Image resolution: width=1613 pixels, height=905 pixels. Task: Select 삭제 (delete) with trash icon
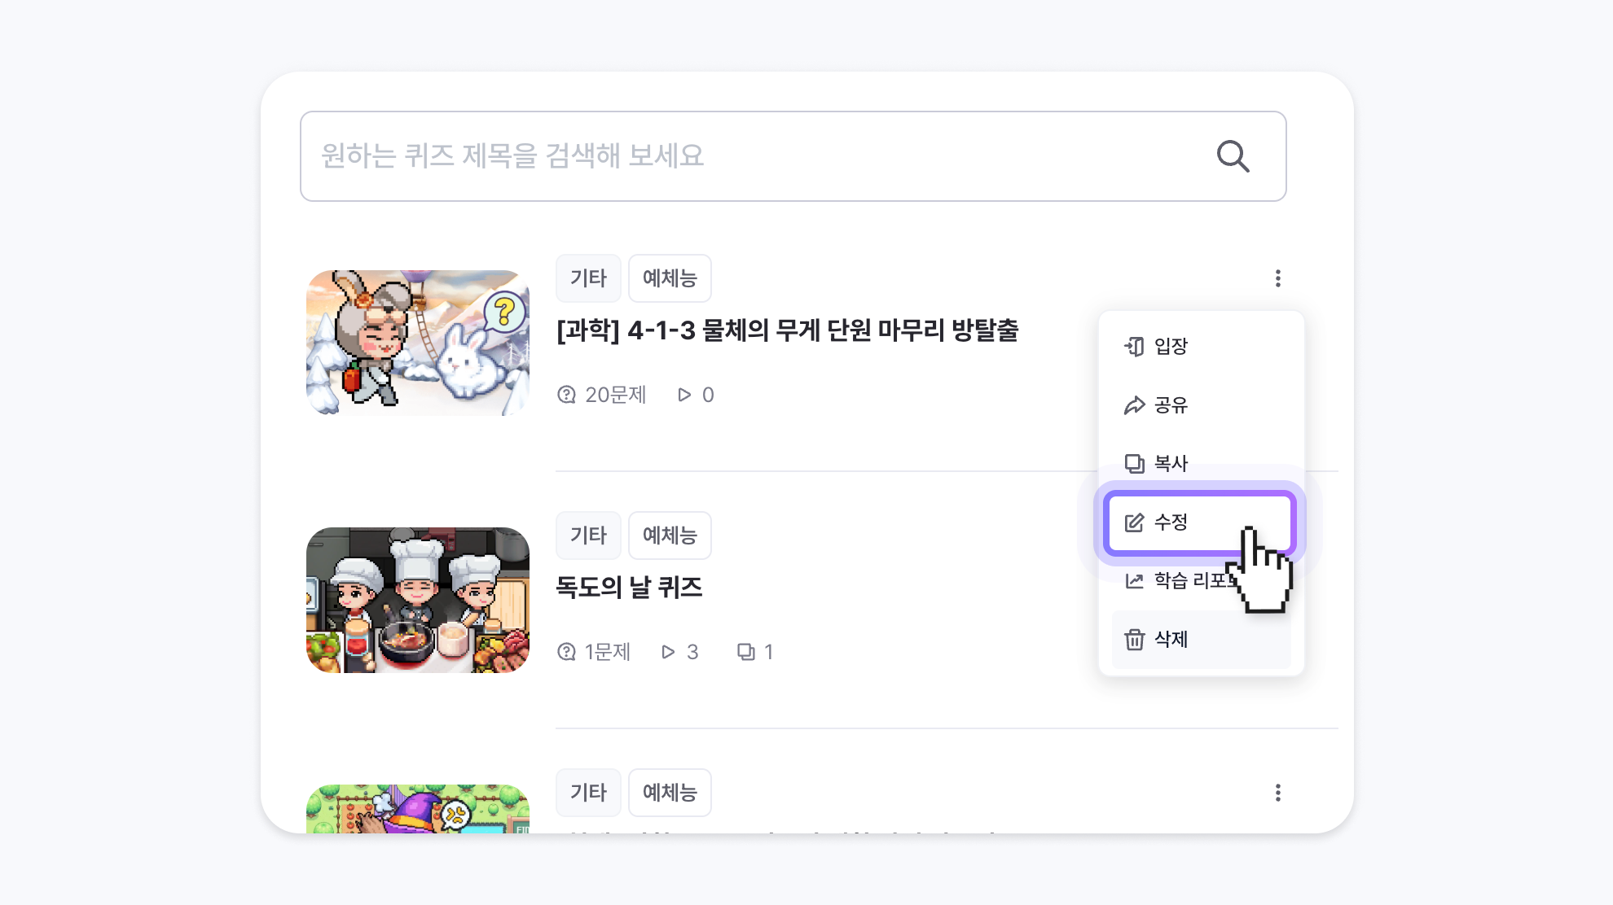(1202, 640)
